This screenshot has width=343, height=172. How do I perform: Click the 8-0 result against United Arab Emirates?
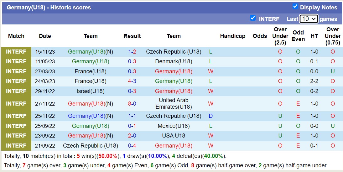coord(132,104)
